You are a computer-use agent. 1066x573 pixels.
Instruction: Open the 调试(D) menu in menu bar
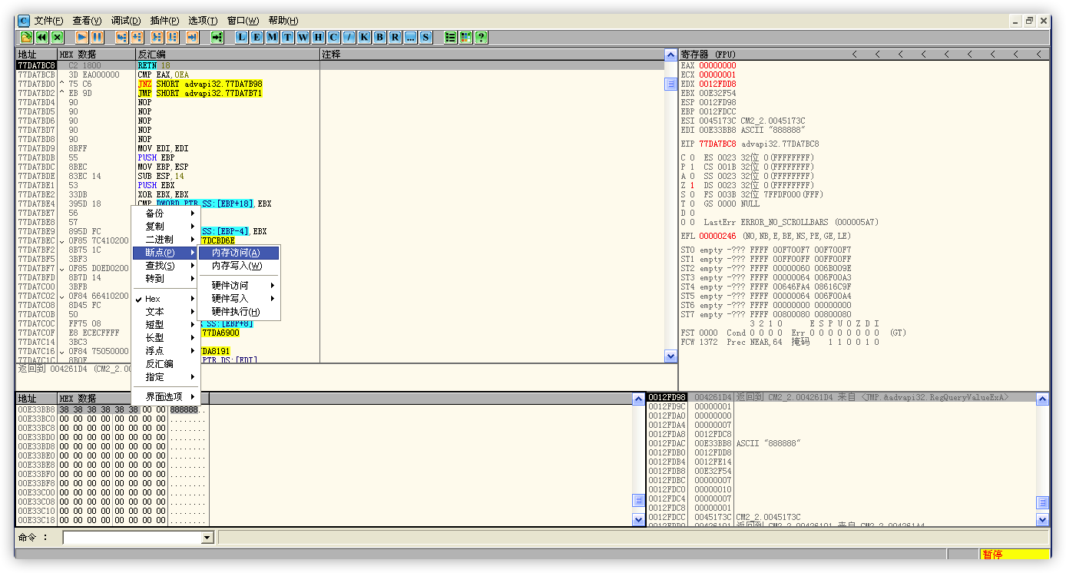pos(126,21)
